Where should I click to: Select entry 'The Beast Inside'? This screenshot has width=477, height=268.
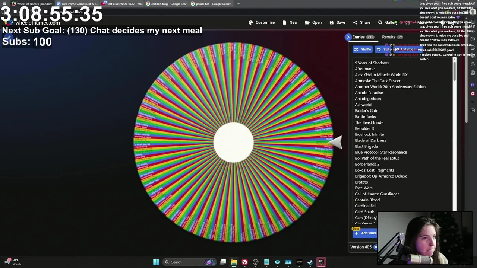(x=369, y=122)
